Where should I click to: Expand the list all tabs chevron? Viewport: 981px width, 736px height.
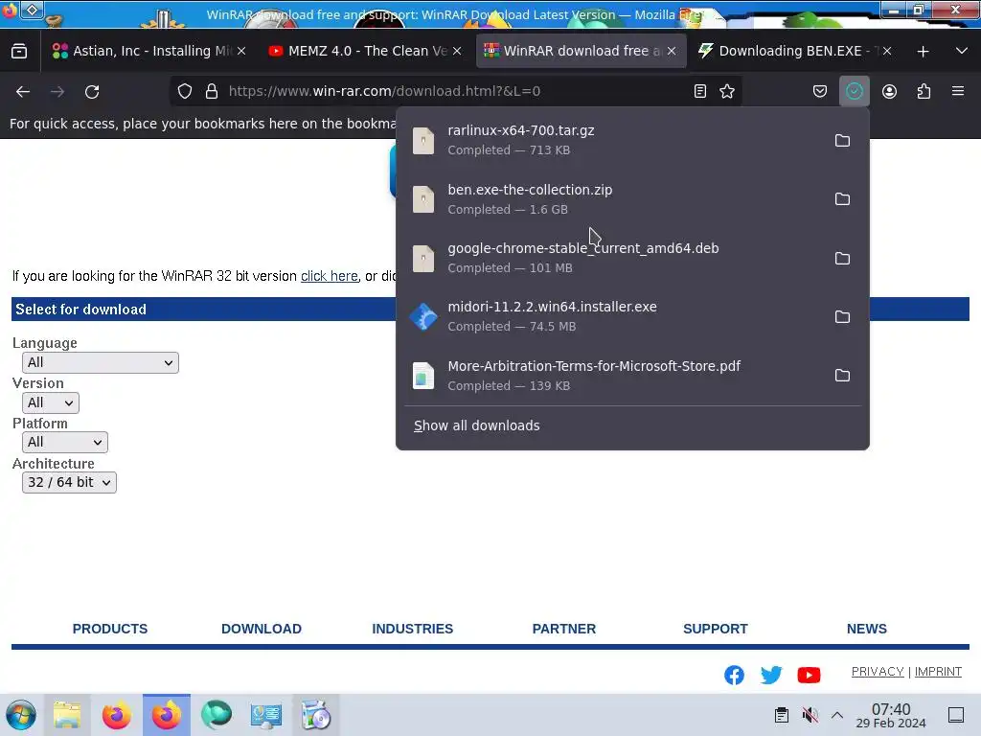[x=962, y=51]
